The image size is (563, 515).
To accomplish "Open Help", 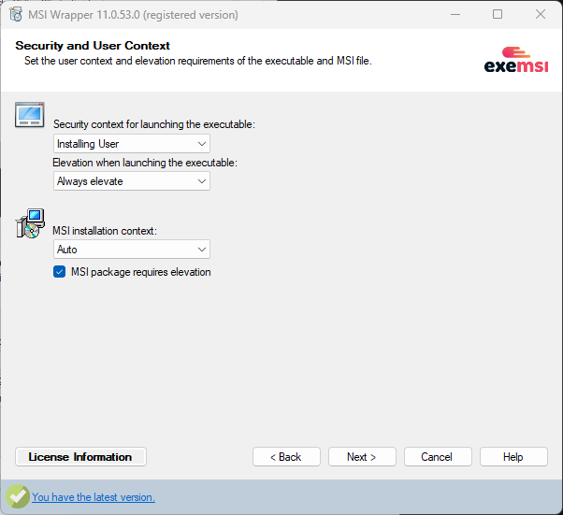I will 513,457.
